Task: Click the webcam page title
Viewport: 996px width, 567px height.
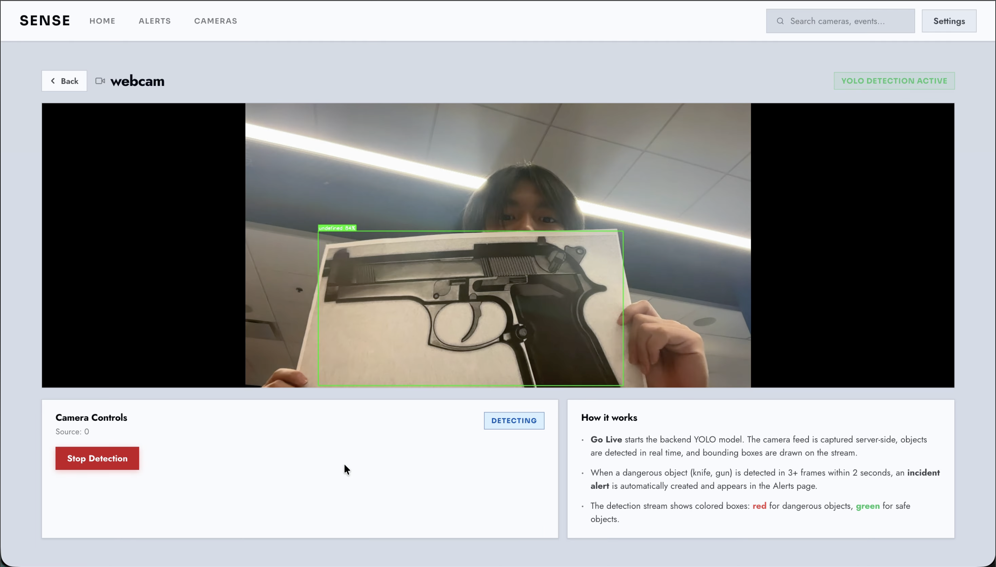Action: [x=137, y=81]
